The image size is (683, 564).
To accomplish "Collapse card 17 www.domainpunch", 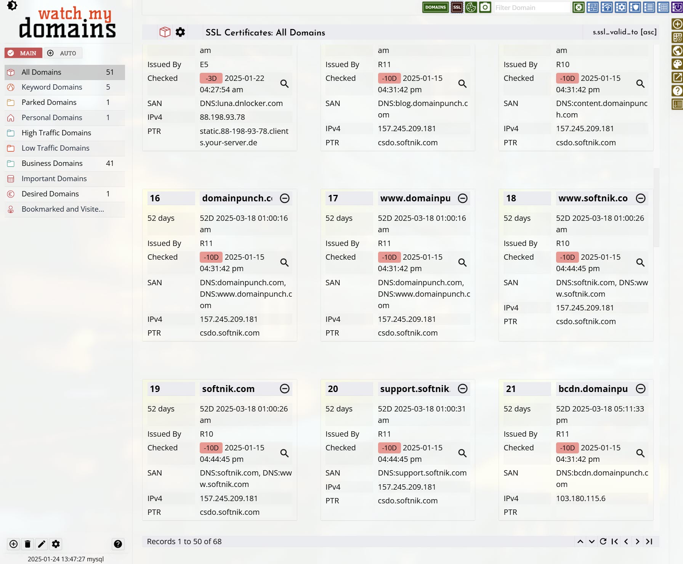I will pos(463,198).
